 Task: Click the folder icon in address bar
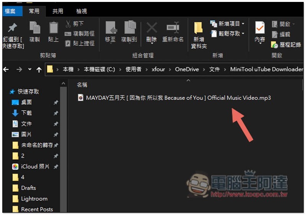coord(50,69)
